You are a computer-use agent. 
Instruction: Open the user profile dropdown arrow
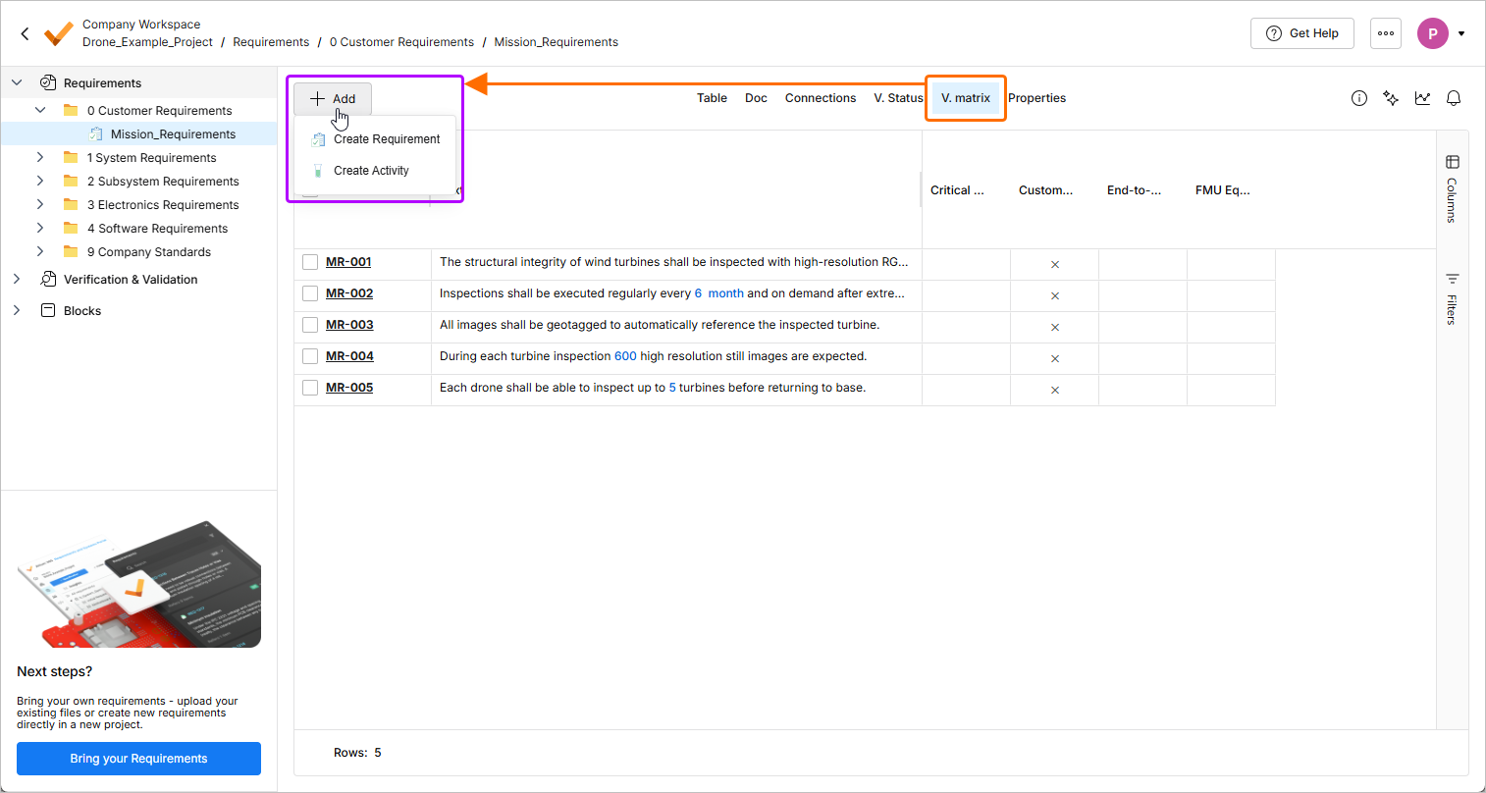click(1461, 33)
